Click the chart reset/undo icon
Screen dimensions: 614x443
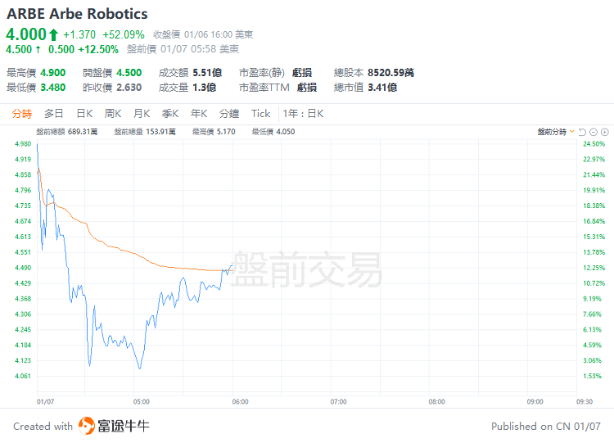coord(583,131)
